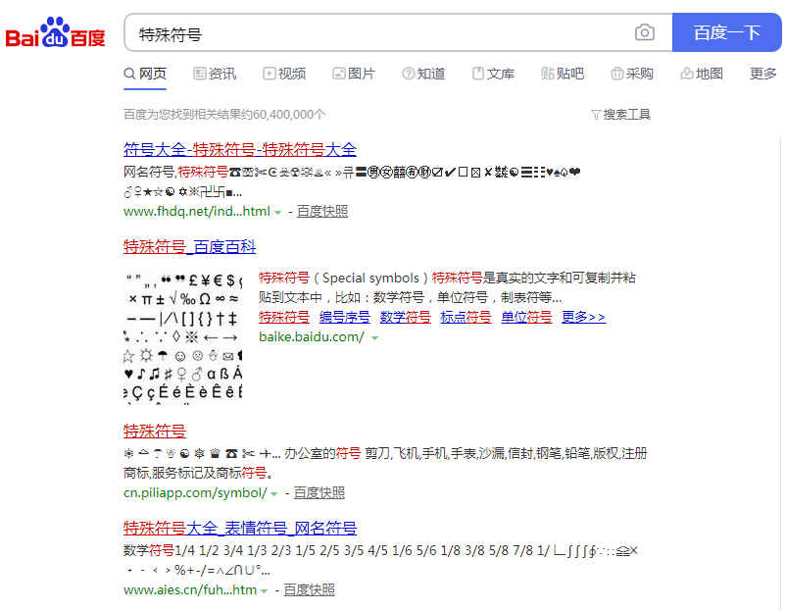Screen dimensions: 785x611
Task: Click the 百度一下 search button
Action: 726,33
